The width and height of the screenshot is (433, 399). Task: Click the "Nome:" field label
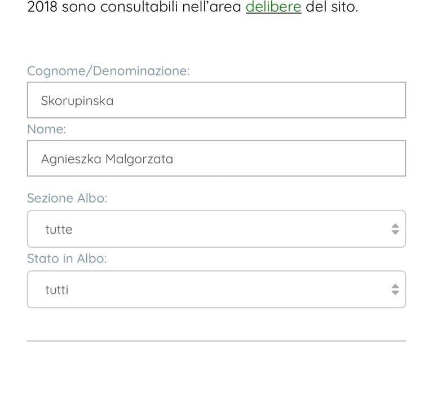coord(46,129)
